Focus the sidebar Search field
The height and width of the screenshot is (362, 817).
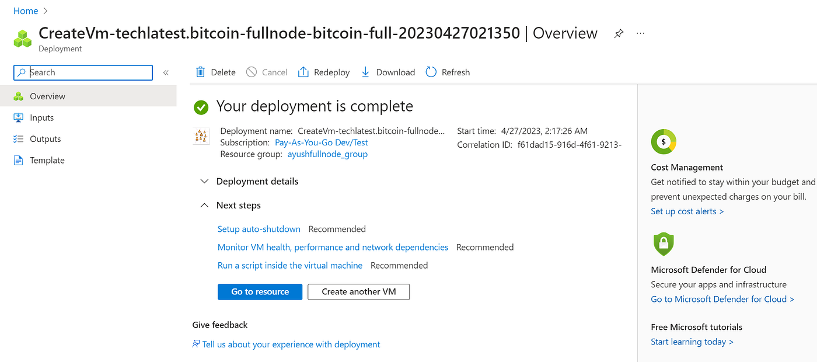pyautogui.click(x=83, y=72)
